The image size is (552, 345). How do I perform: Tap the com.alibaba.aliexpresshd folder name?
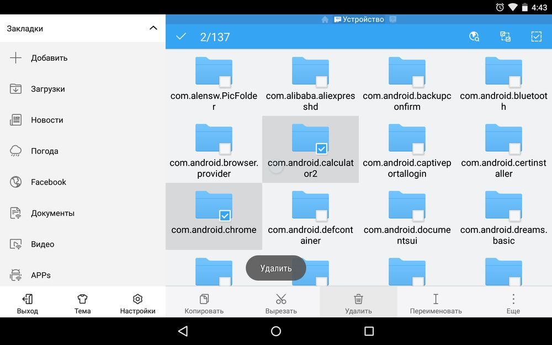(x=310, y=101)
